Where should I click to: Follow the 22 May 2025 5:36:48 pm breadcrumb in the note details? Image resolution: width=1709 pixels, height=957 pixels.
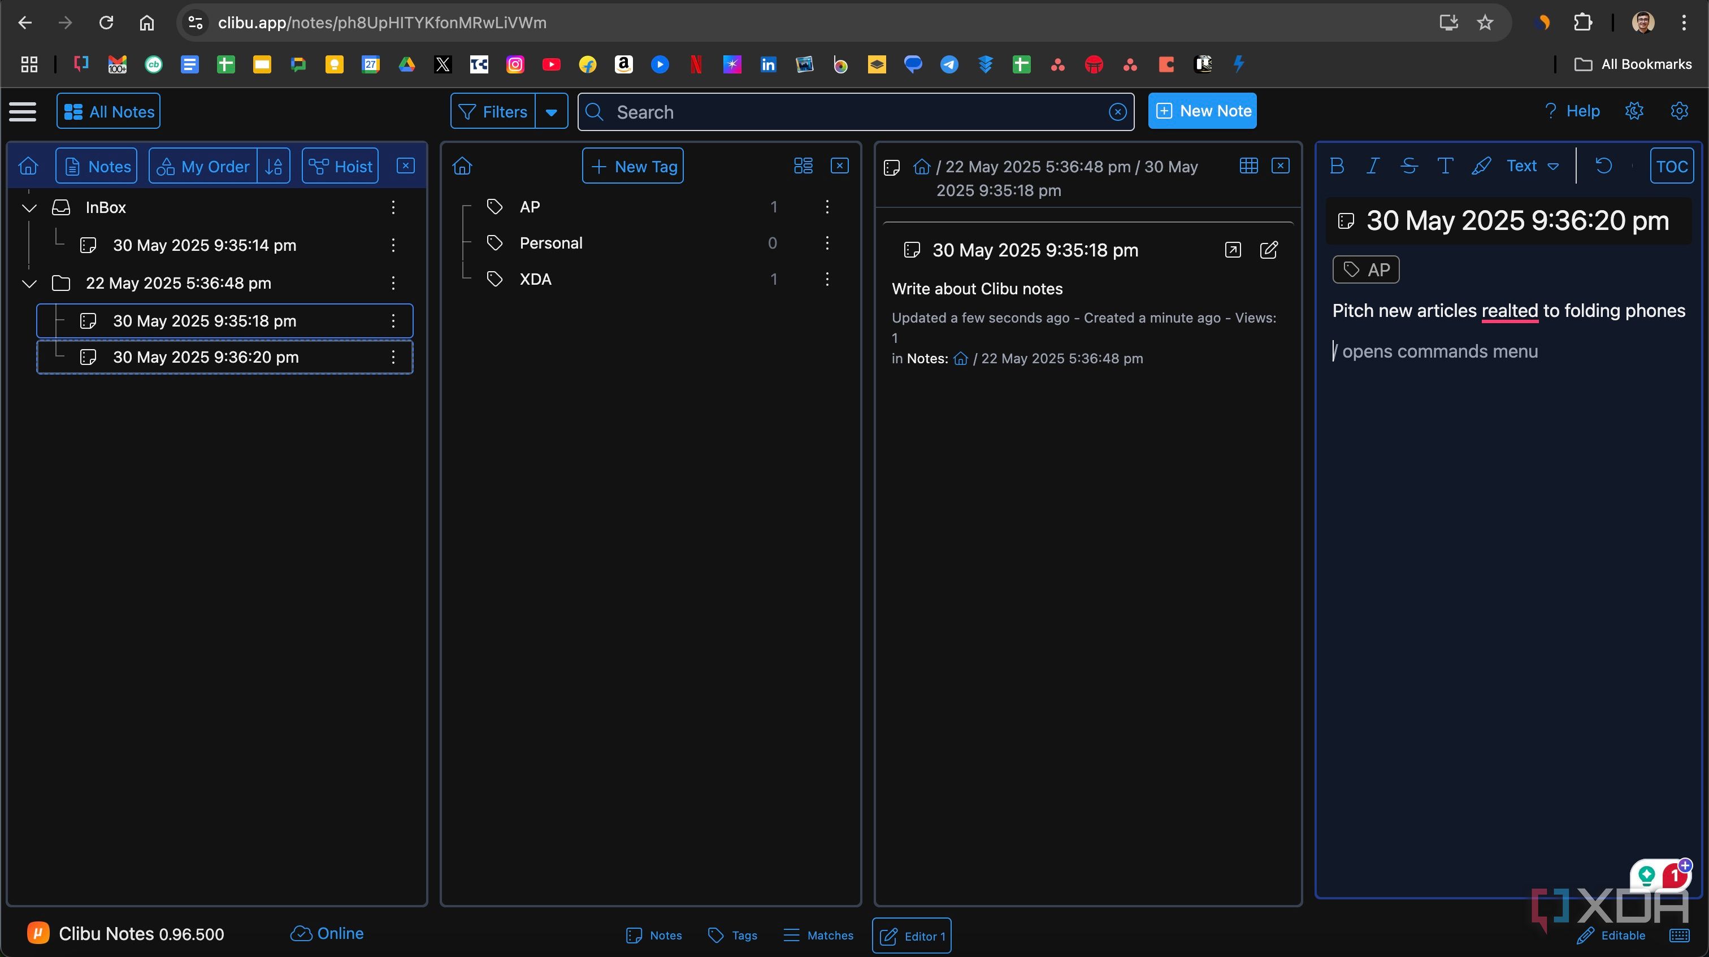click(1061, 359)
